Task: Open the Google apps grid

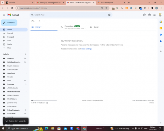Action: [x=154, y=15]
